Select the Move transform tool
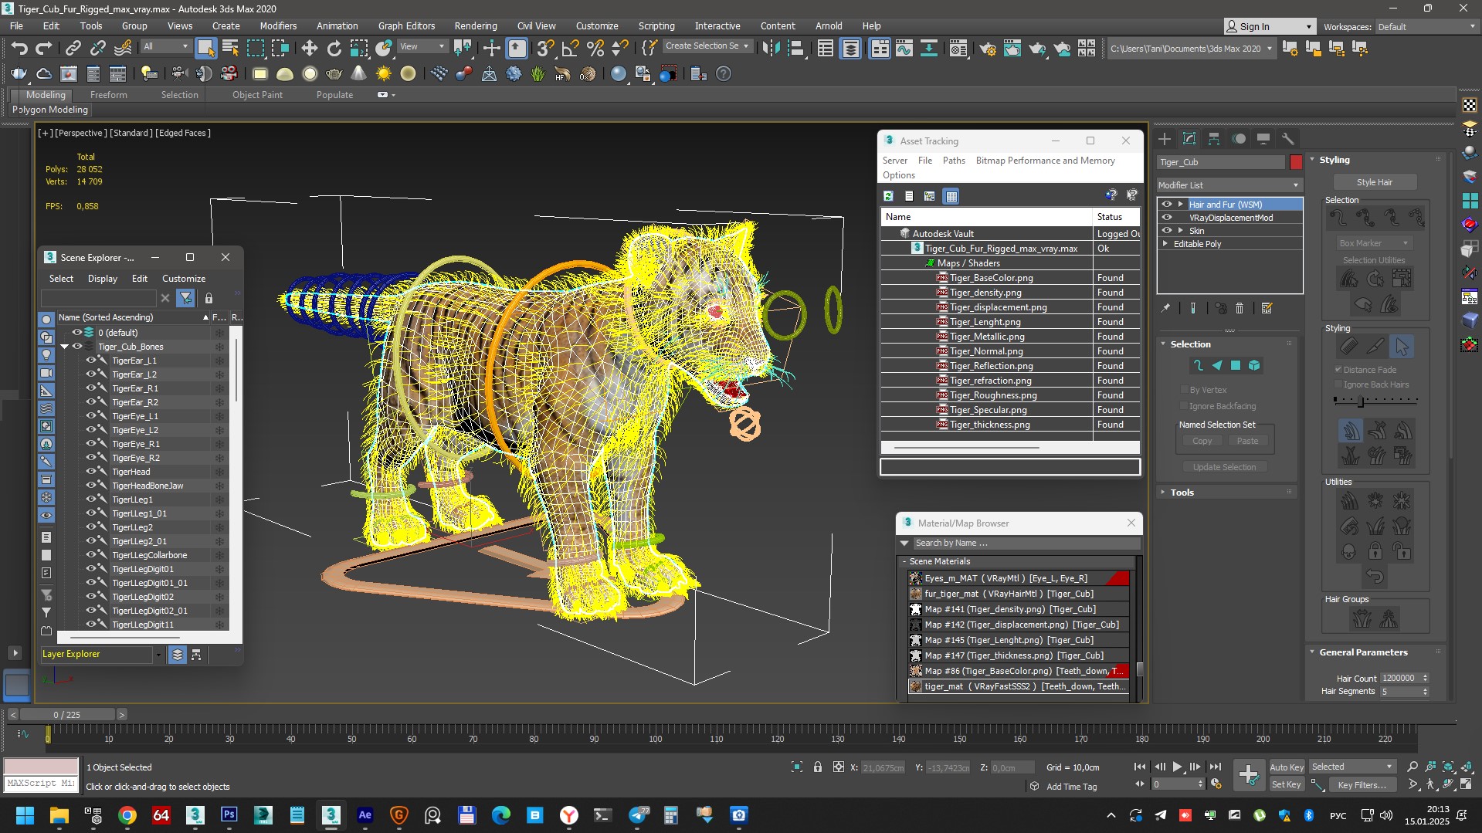The width and height of the screenshot is (1482, 833). click(x=310, y=49)
